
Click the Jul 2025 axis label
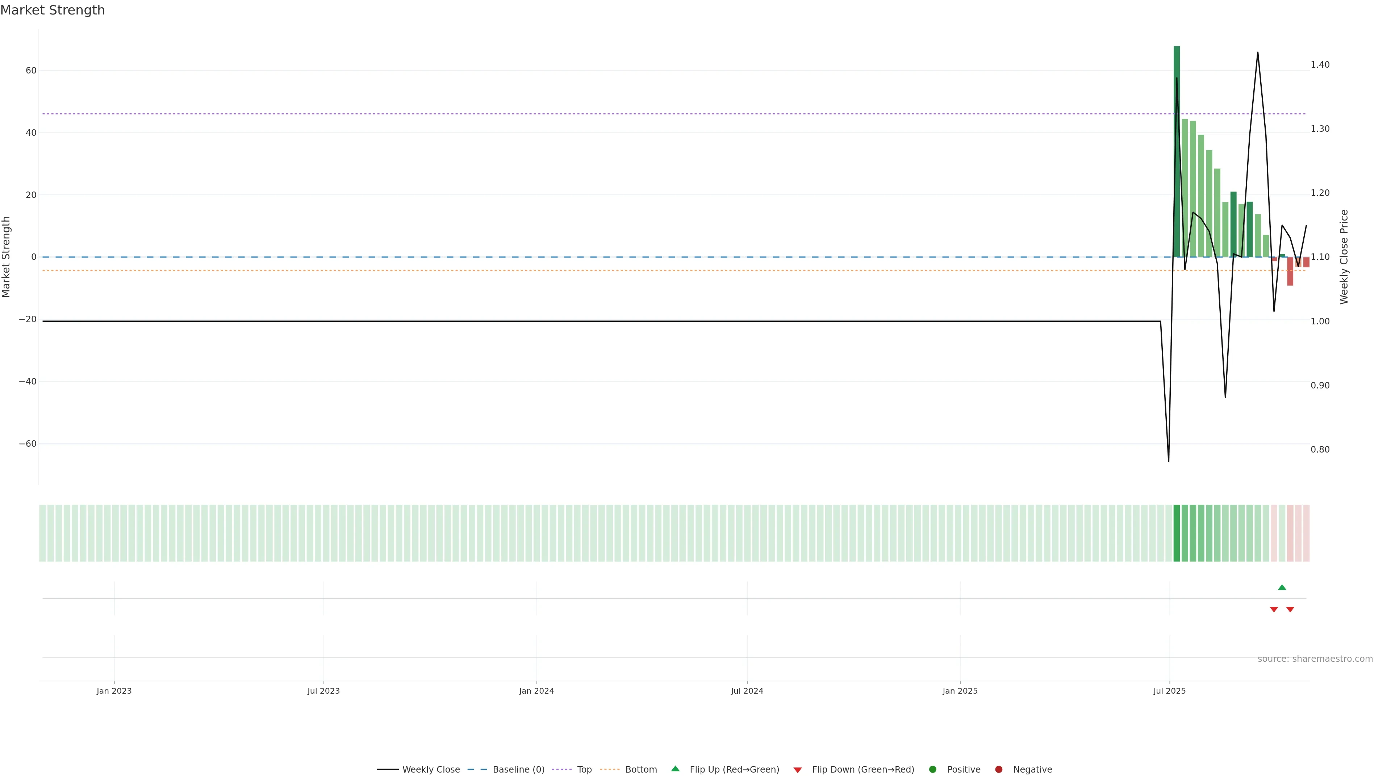pos(1170,691)
